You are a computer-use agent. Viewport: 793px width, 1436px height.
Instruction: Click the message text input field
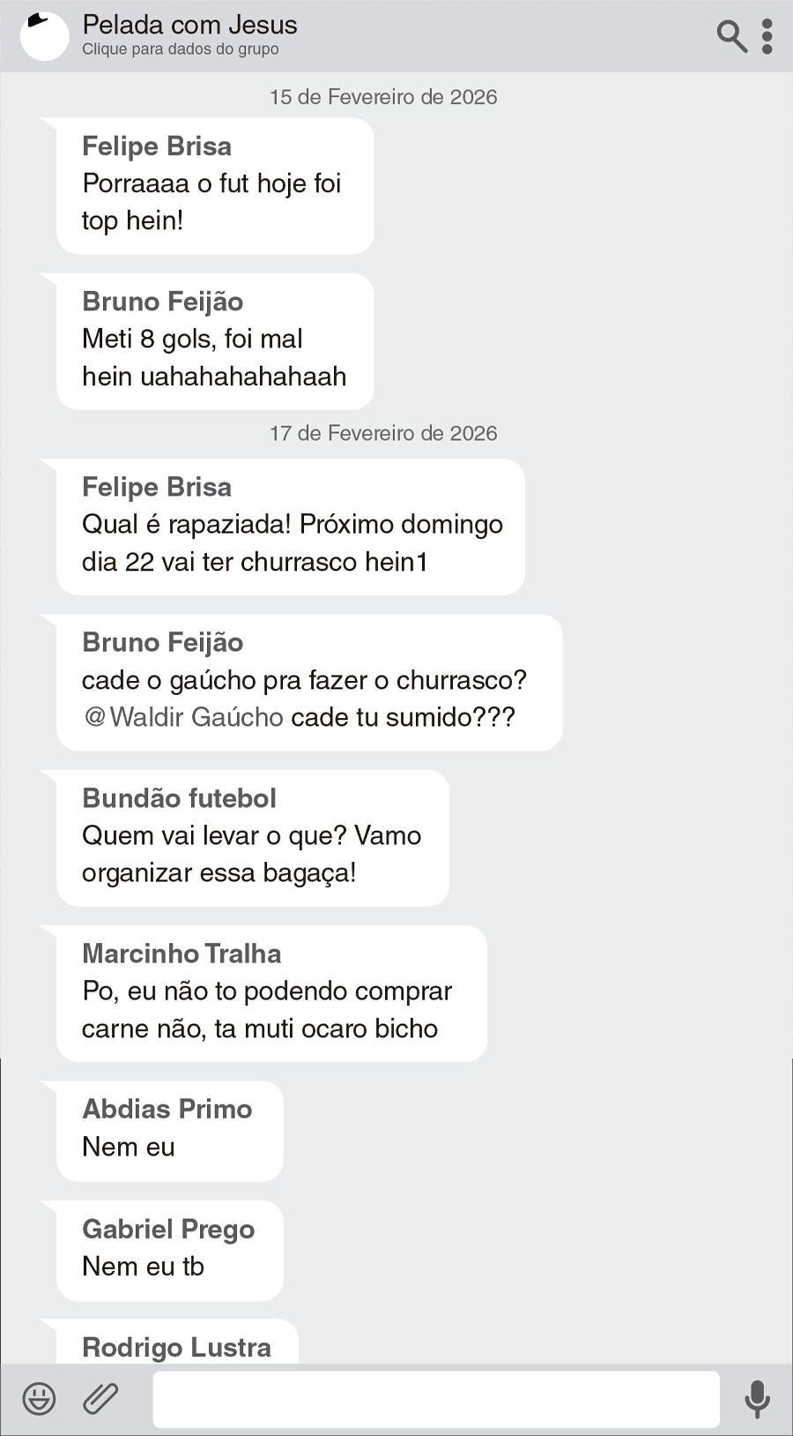[435, 1399]
